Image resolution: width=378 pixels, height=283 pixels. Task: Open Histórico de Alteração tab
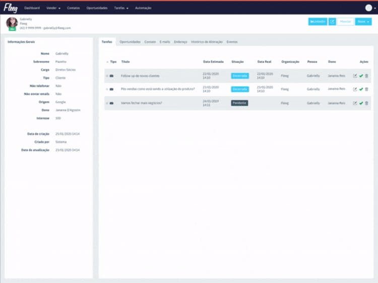pyautogui.click(x=207, y=42)
